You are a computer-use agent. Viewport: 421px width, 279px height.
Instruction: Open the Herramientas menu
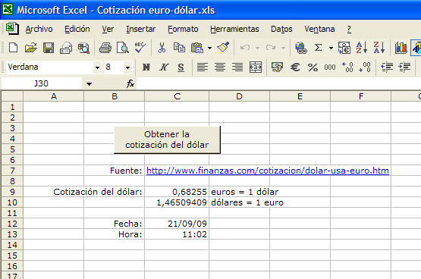coord(234,29)
